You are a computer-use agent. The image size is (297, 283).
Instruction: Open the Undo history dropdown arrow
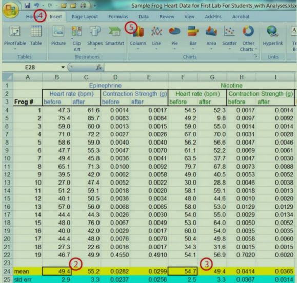pos(43,6)
